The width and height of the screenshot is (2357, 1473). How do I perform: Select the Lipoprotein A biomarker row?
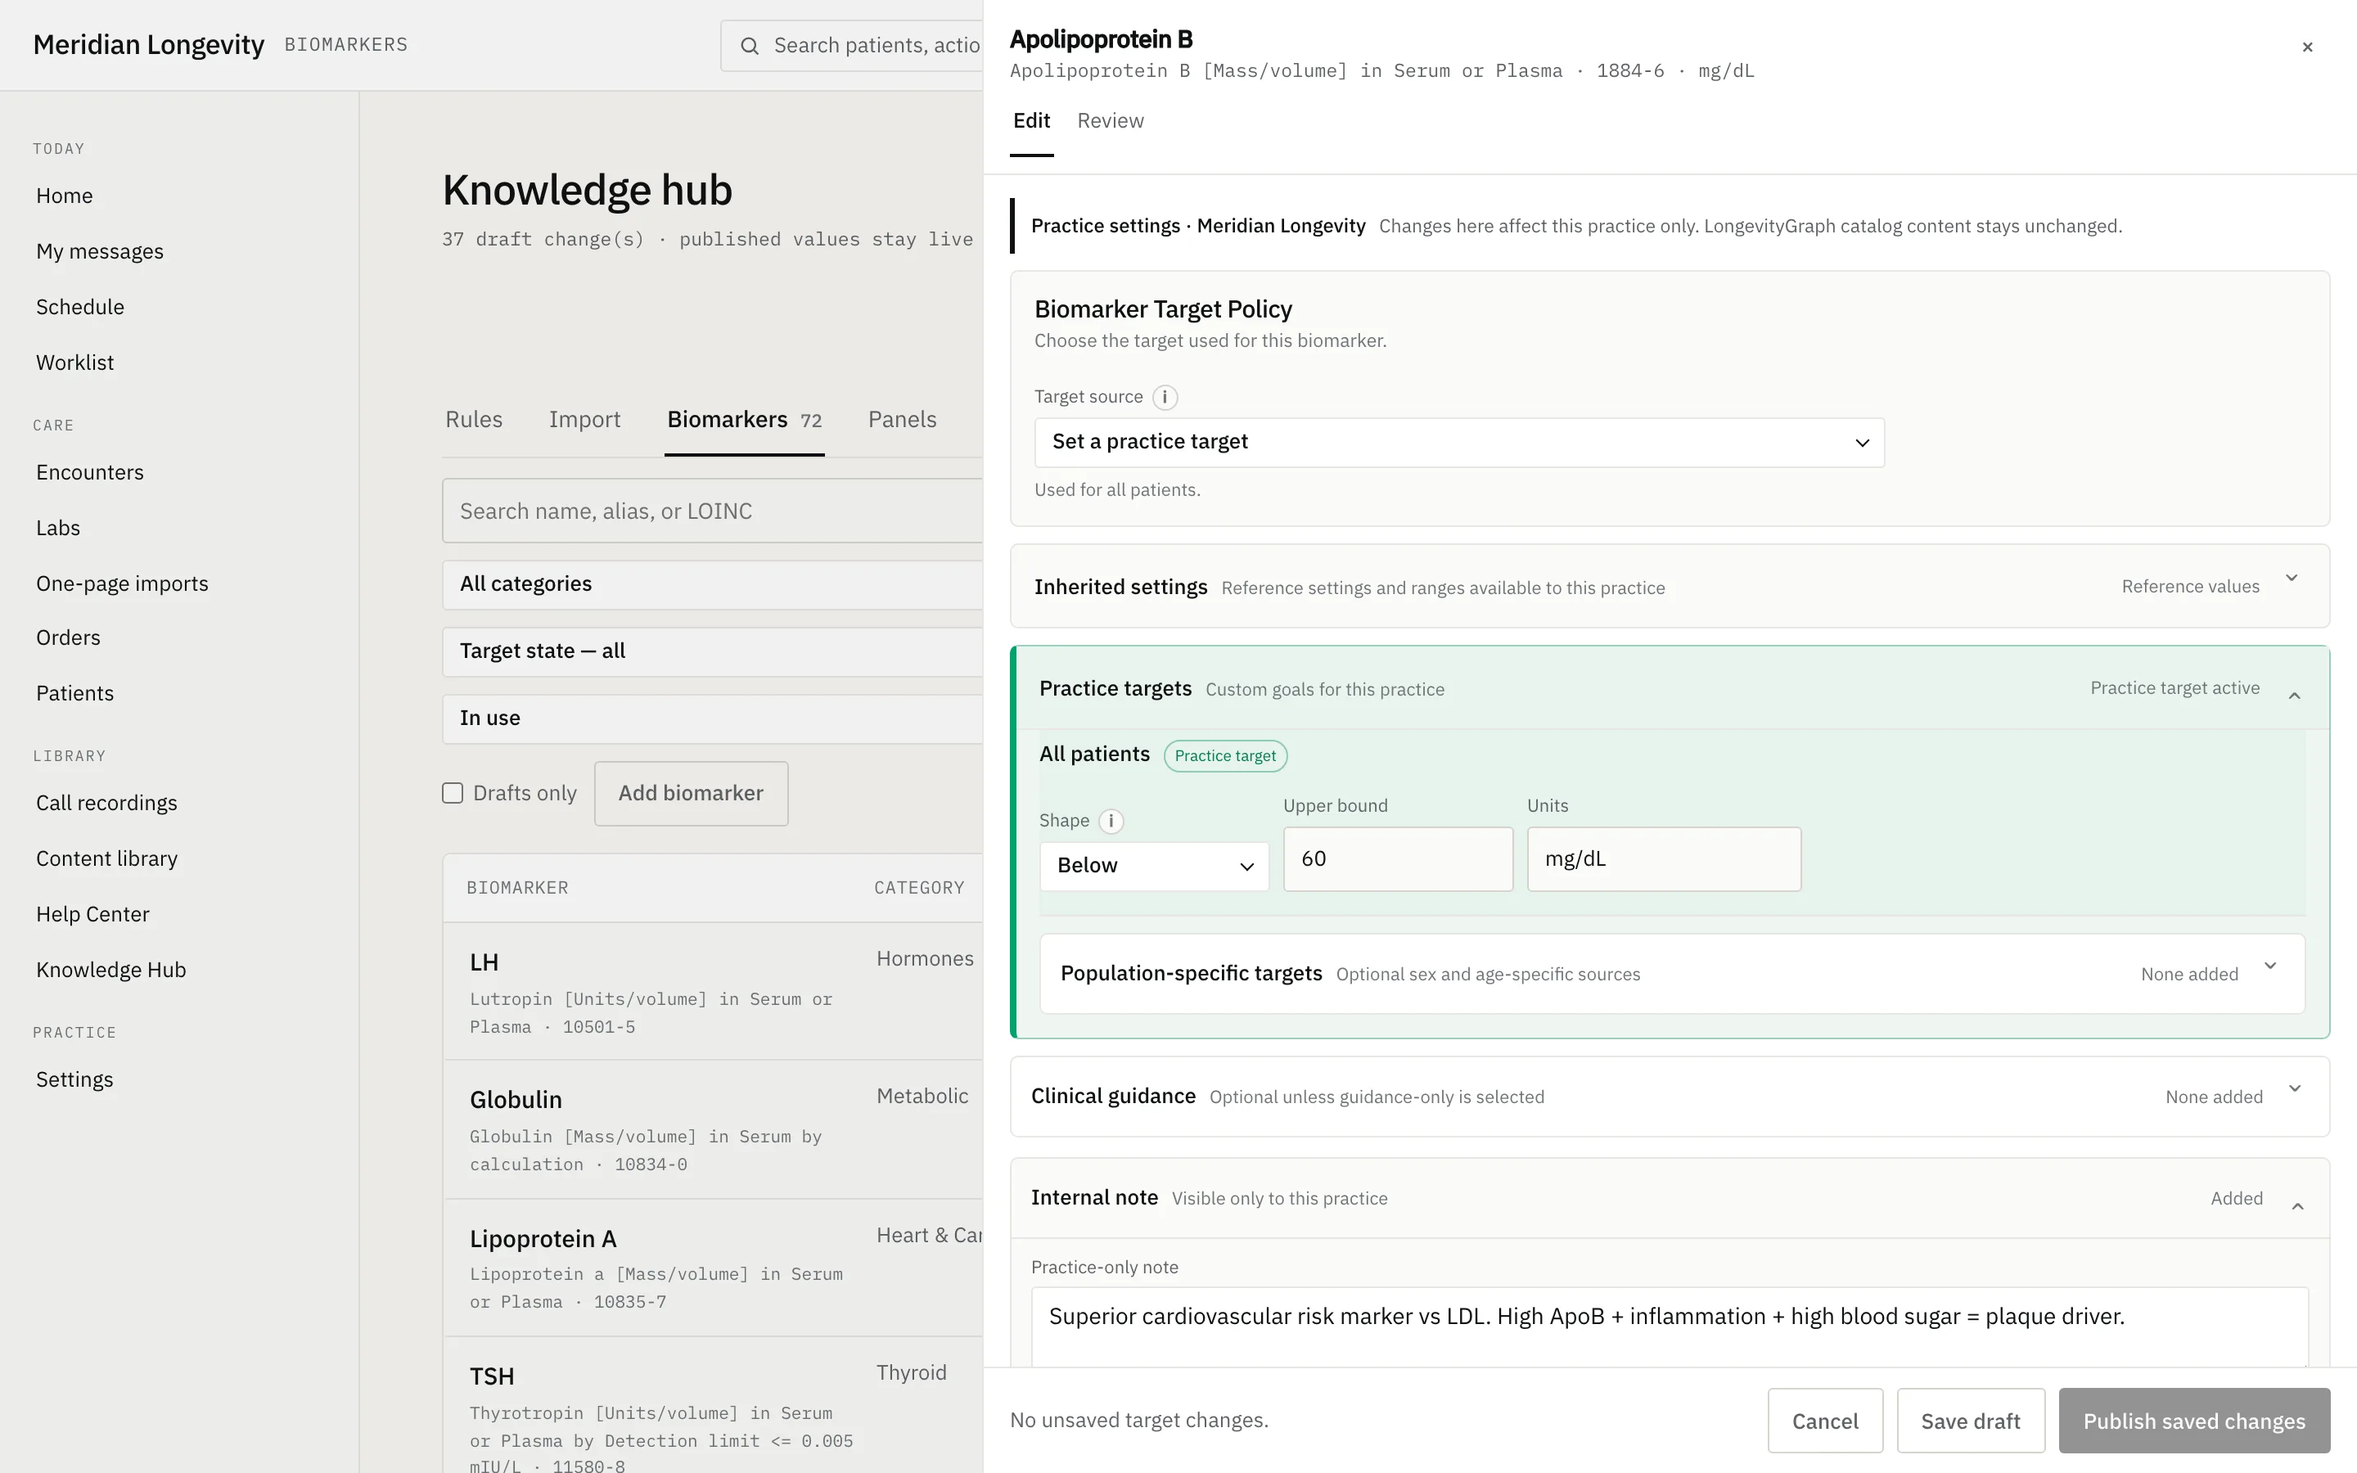(712, 1268)
